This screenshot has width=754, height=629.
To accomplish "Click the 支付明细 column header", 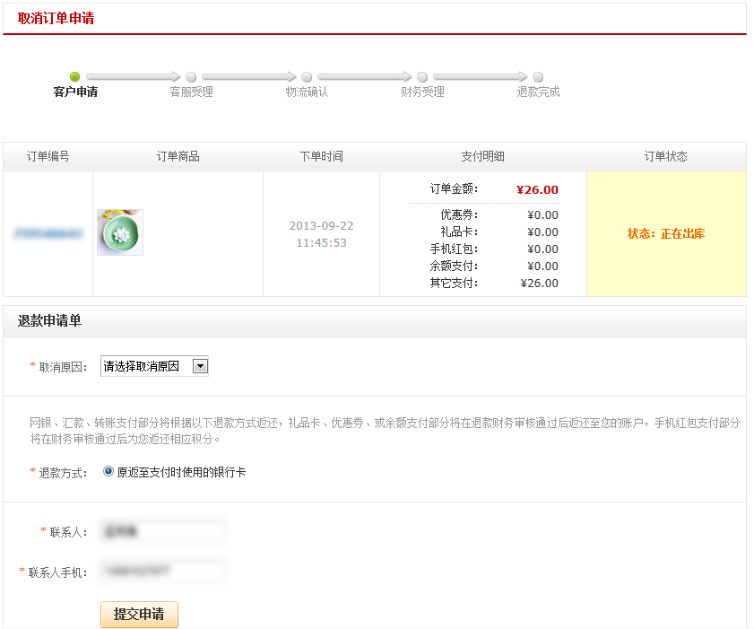I will point(485,155).
